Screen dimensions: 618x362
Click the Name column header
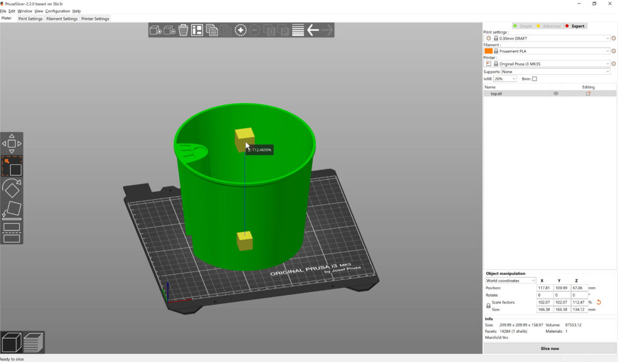pyautogui.click(x=490, y=87)
